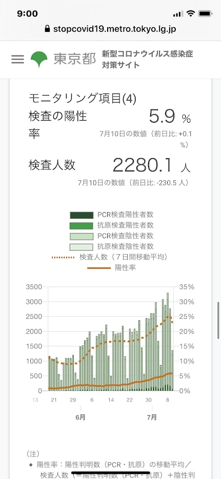
Task: Toggle 抗原検査陽性者数 legend series
Action: (x=112, y=226)
